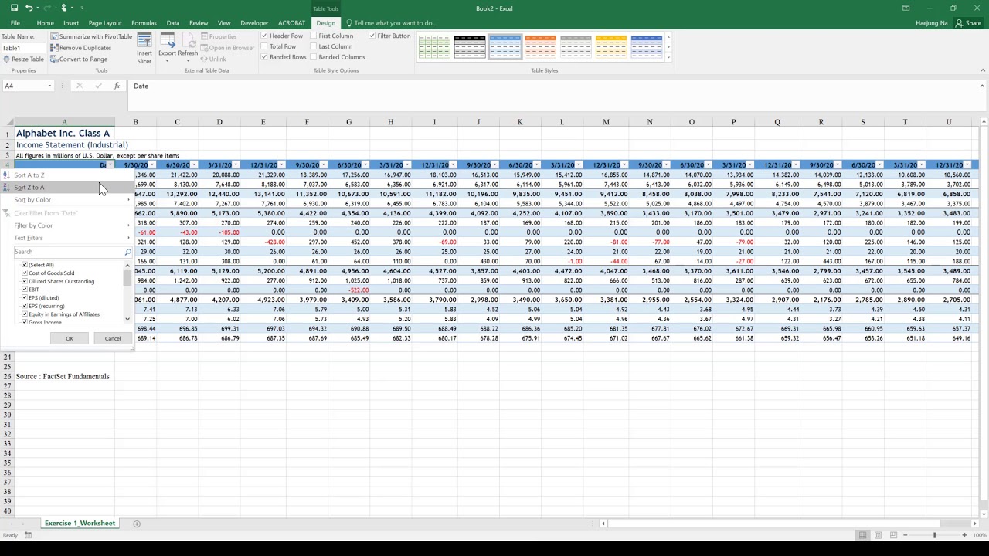Open the touch/mouse mode icon

(64, 8)
